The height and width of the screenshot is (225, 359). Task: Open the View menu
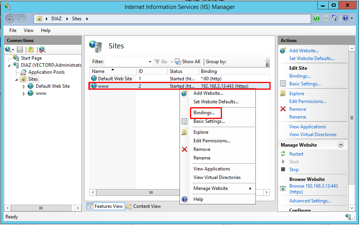[x=28, y=30]
